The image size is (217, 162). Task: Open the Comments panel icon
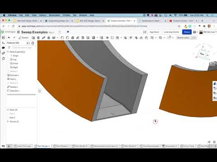pyautogui.click(x=3, y=48)
